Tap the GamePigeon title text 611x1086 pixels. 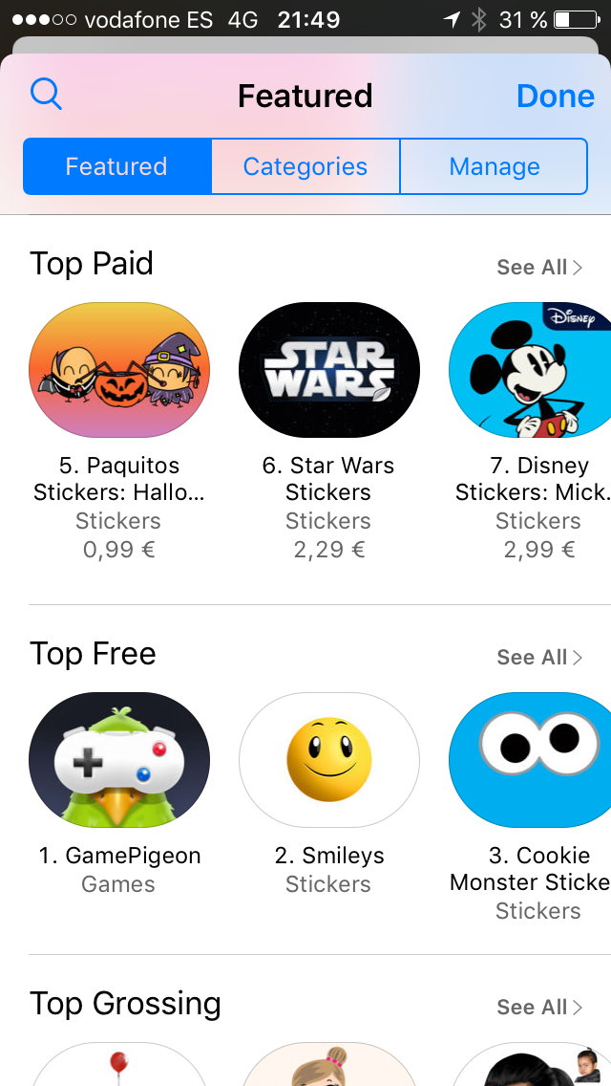(120, 856)
